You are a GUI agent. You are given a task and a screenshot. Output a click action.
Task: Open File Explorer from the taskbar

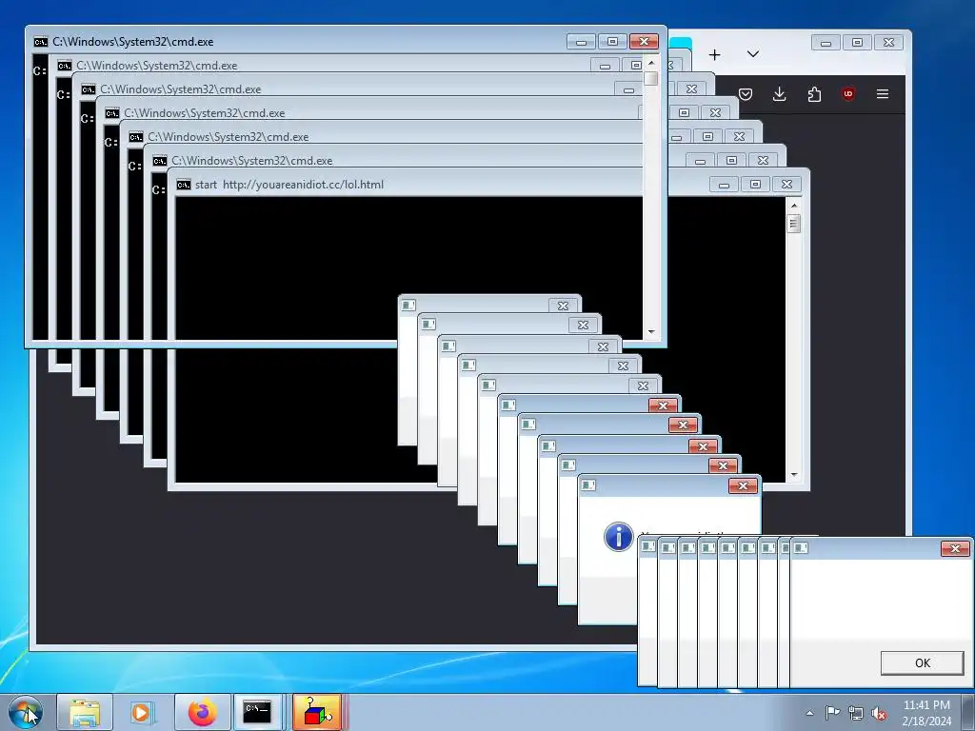pos(85,712)
